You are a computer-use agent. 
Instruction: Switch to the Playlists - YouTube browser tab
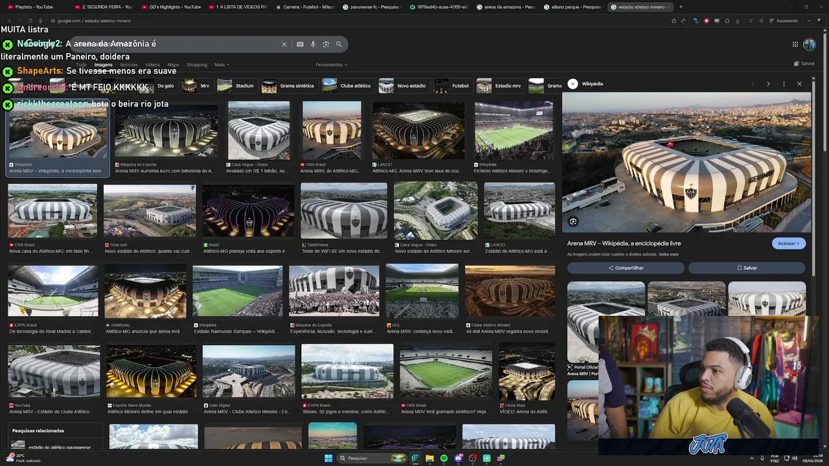[x=34, y=6]
